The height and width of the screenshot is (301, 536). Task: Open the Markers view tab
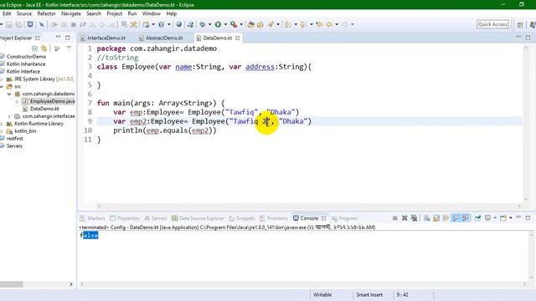pos(92,218)
